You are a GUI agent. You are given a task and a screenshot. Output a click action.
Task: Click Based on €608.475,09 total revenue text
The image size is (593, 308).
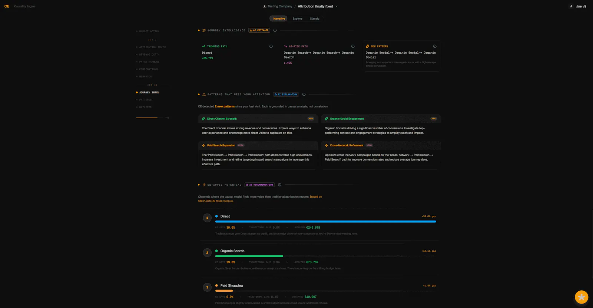pyautogui.click(x=260, y=199)
